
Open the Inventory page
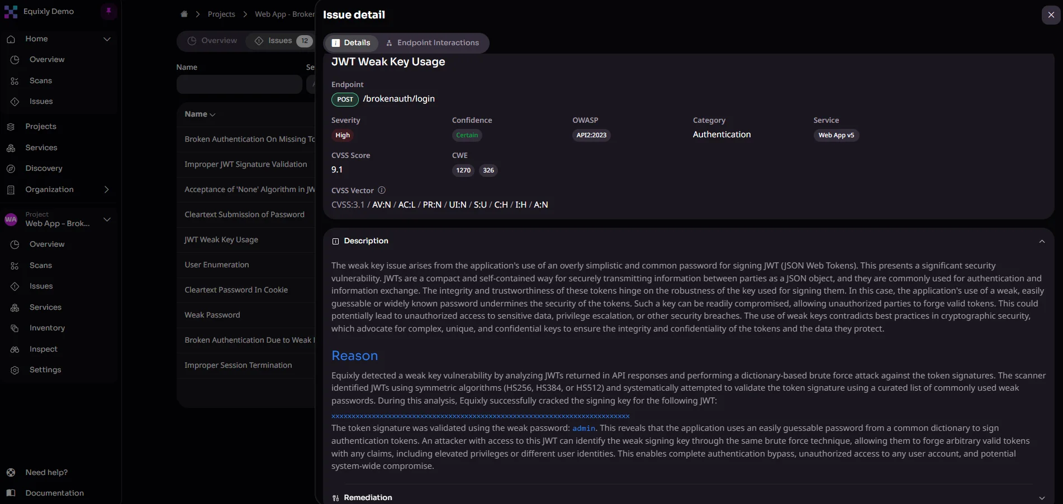47,328
